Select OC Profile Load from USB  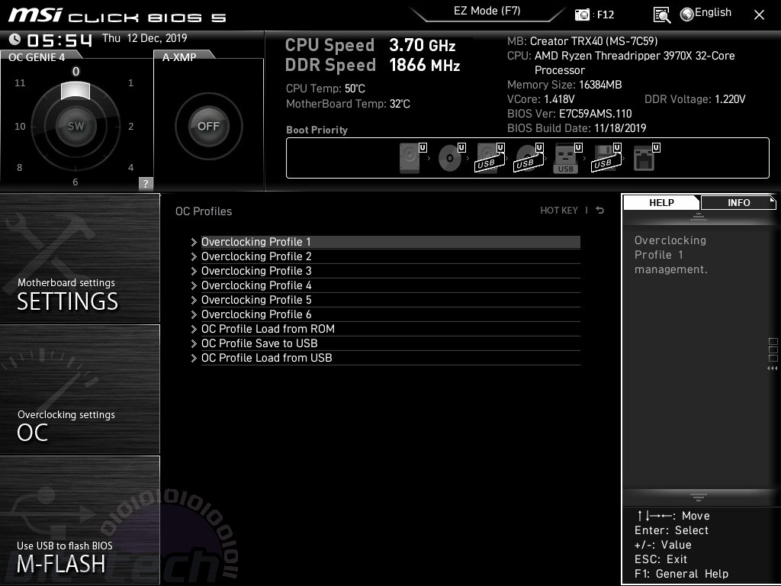(x=390, y=358)
